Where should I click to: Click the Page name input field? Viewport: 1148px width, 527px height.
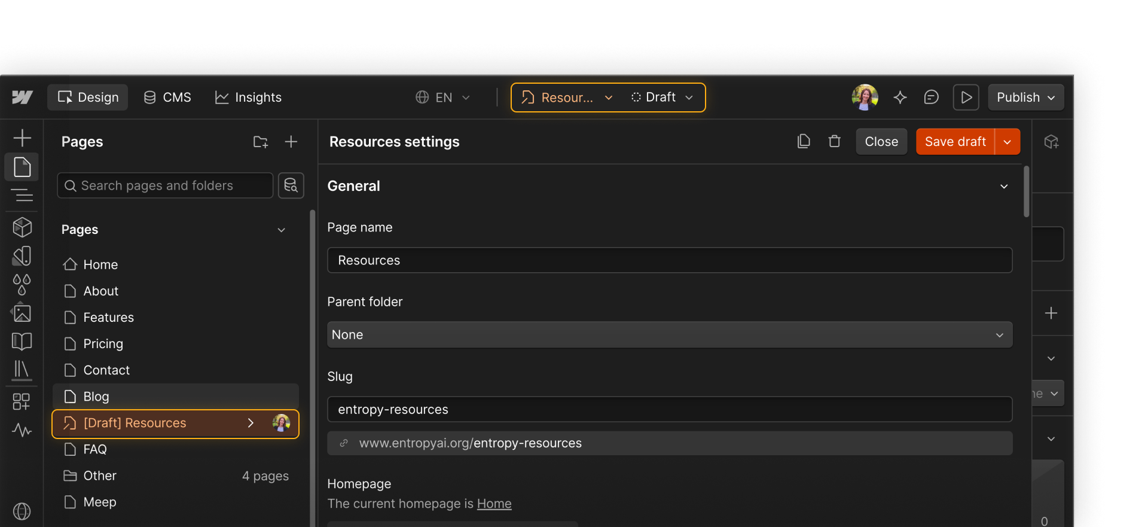coord(670,260)
